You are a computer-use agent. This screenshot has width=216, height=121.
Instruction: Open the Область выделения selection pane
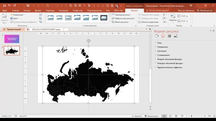148,22
